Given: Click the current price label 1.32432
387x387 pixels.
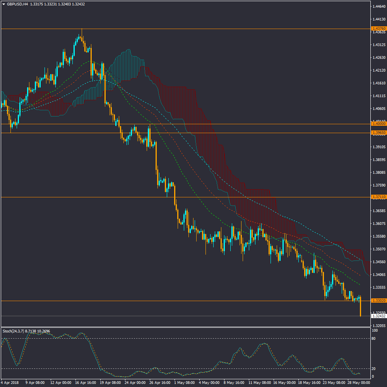Looking at the screenshot, I should pos(378,316).
